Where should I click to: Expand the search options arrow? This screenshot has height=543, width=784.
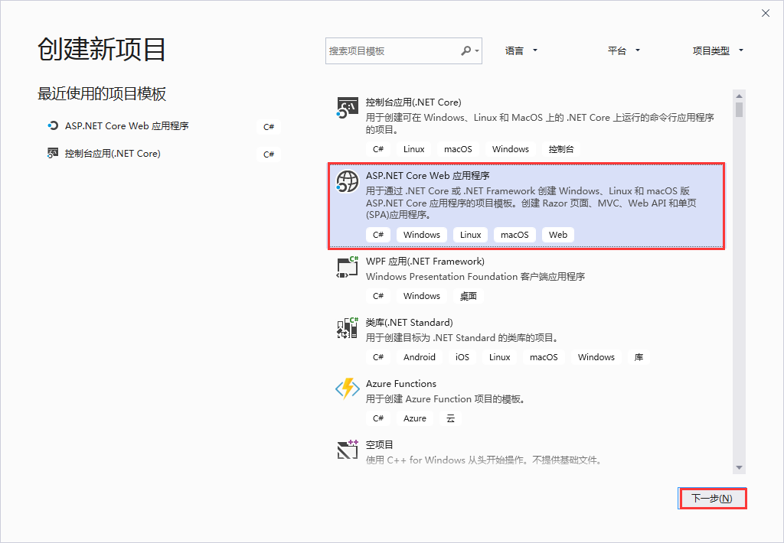click(478, 51)
